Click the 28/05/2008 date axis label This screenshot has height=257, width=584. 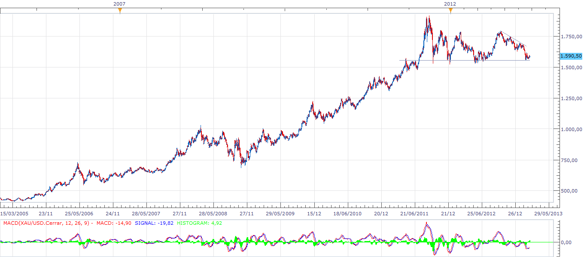click(x=213, y=213)
